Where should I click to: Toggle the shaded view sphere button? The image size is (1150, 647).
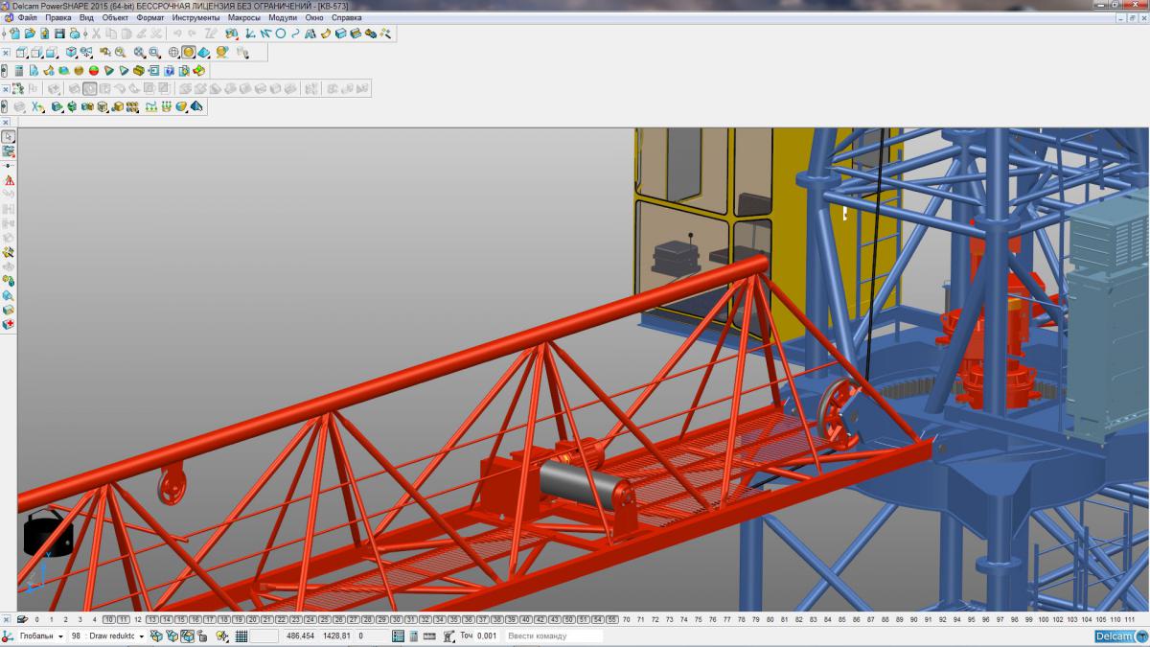(x=189, y=53)
